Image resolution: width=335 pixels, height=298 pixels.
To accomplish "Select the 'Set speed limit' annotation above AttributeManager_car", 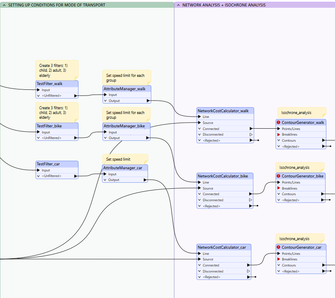I will tap(125, 159).
